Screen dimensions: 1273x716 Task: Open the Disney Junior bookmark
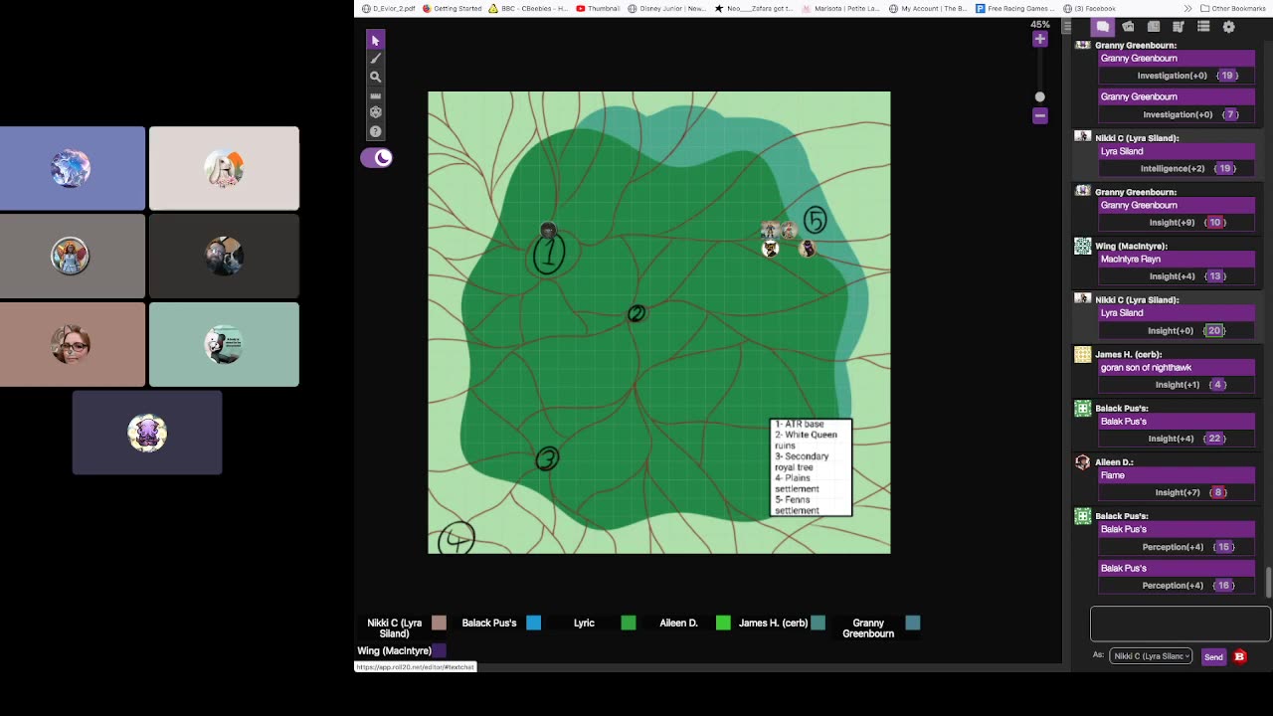(666, 8)
